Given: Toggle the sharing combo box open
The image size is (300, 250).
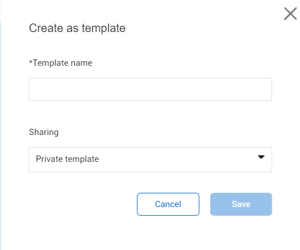Looking at the screenshot, I should click(150, 160).
